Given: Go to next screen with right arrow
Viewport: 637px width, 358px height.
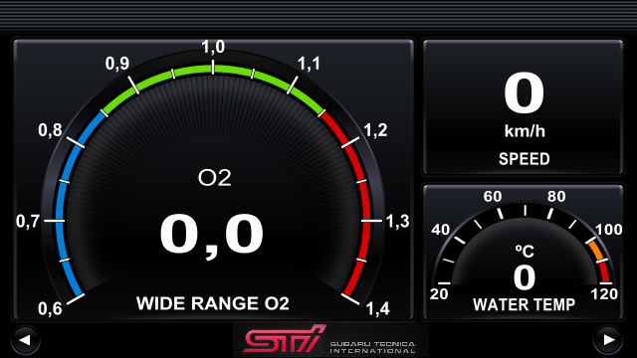Looking at the screenshot, I should pyautogui.click(x=608, y=340).
